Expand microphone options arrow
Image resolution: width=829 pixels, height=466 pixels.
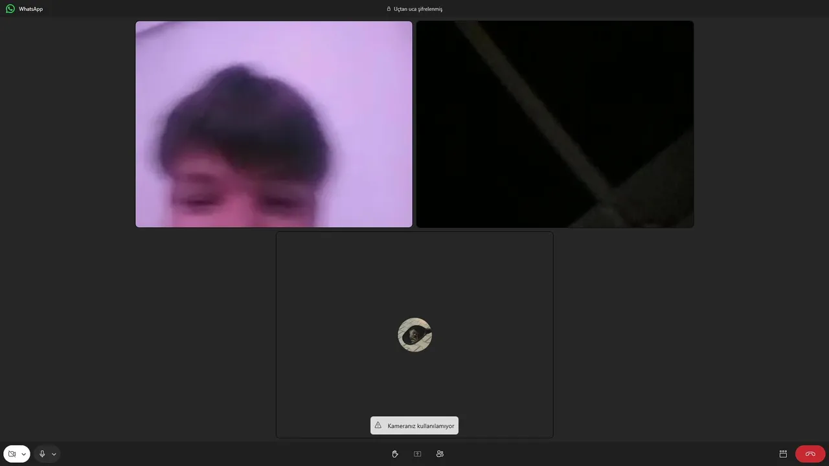54,454
